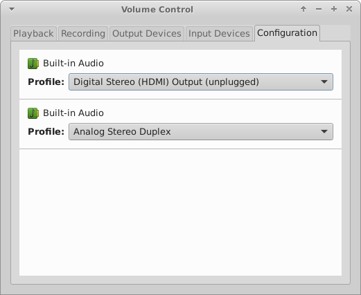Viewport: 361px width, 295px height.
Task: Maximize the window with the plus icon
Action: (334, 9)
